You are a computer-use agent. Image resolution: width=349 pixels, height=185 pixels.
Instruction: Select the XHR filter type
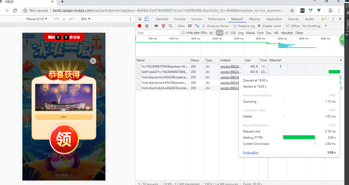220,33
